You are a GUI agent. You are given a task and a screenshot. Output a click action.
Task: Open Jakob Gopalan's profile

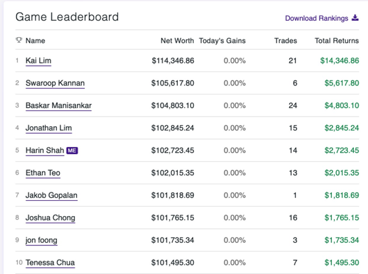(51, 195)
